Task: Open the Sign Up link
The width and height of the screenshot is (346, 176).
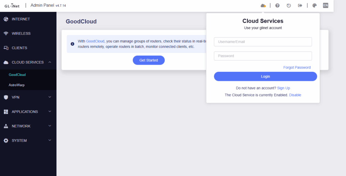Action: 283,88
